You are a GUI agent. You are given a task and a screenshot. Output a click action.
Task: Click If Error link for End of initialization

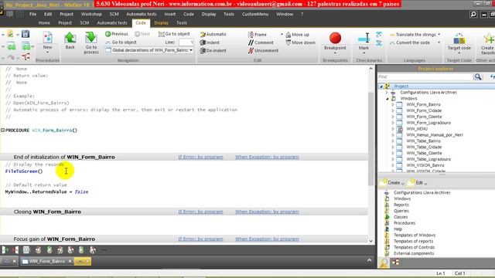click(x=200, y=157)
